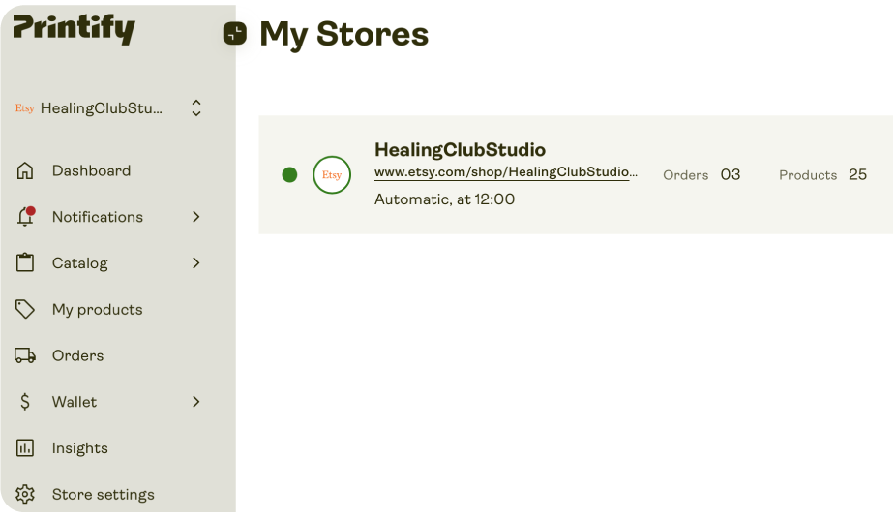This screenshot has height=520, width=895.
Task: Open the Wallet menu item
Action: pos(75,402)
